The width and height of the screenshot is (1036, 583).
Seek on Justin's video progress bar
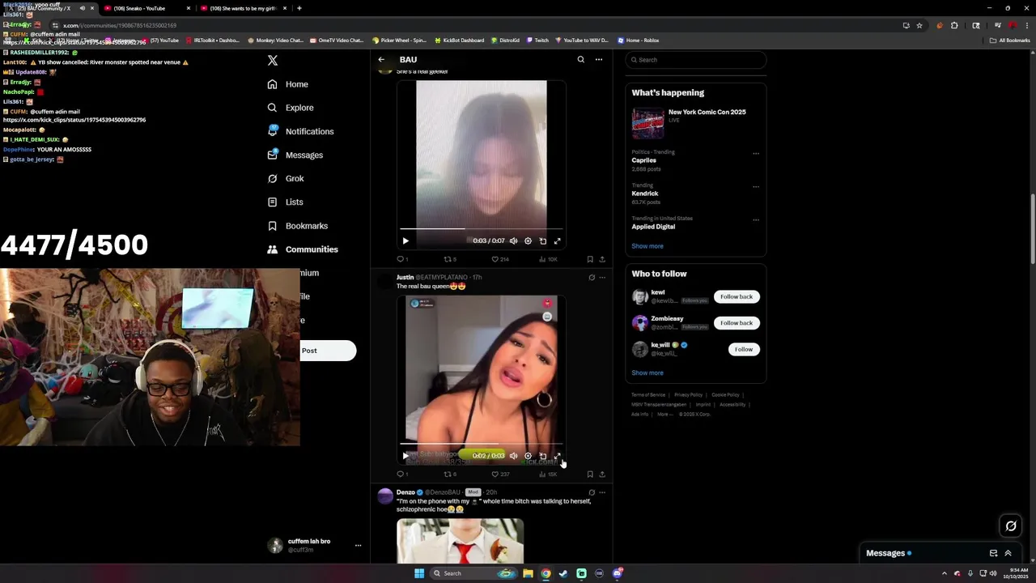pos(482,444)
